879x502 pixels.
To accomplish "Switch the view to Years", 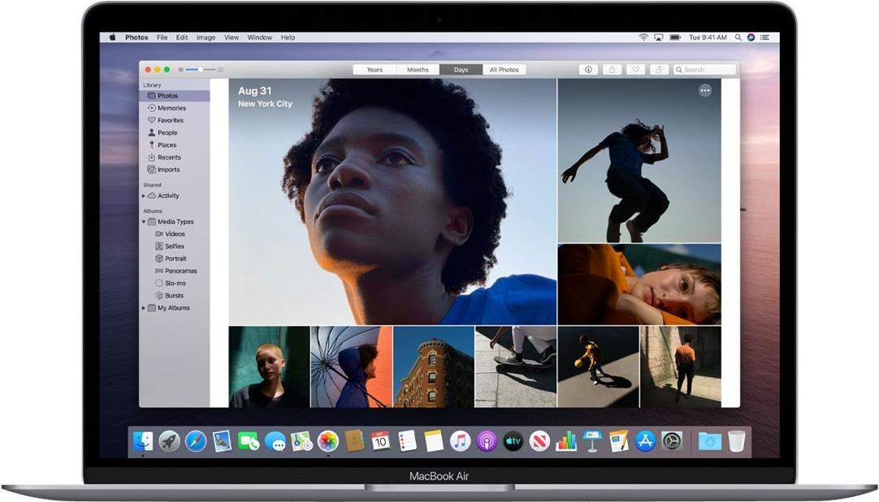I will (x=375, y=70).
